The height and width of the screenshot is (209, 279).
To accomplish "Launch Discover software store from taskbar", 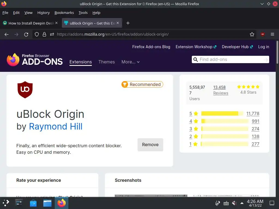I will (x=33, y=203).
